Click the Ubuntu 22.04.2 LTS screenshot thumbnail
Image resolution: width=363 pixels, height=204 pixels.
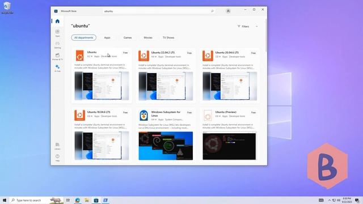click(x=166, y=86)
